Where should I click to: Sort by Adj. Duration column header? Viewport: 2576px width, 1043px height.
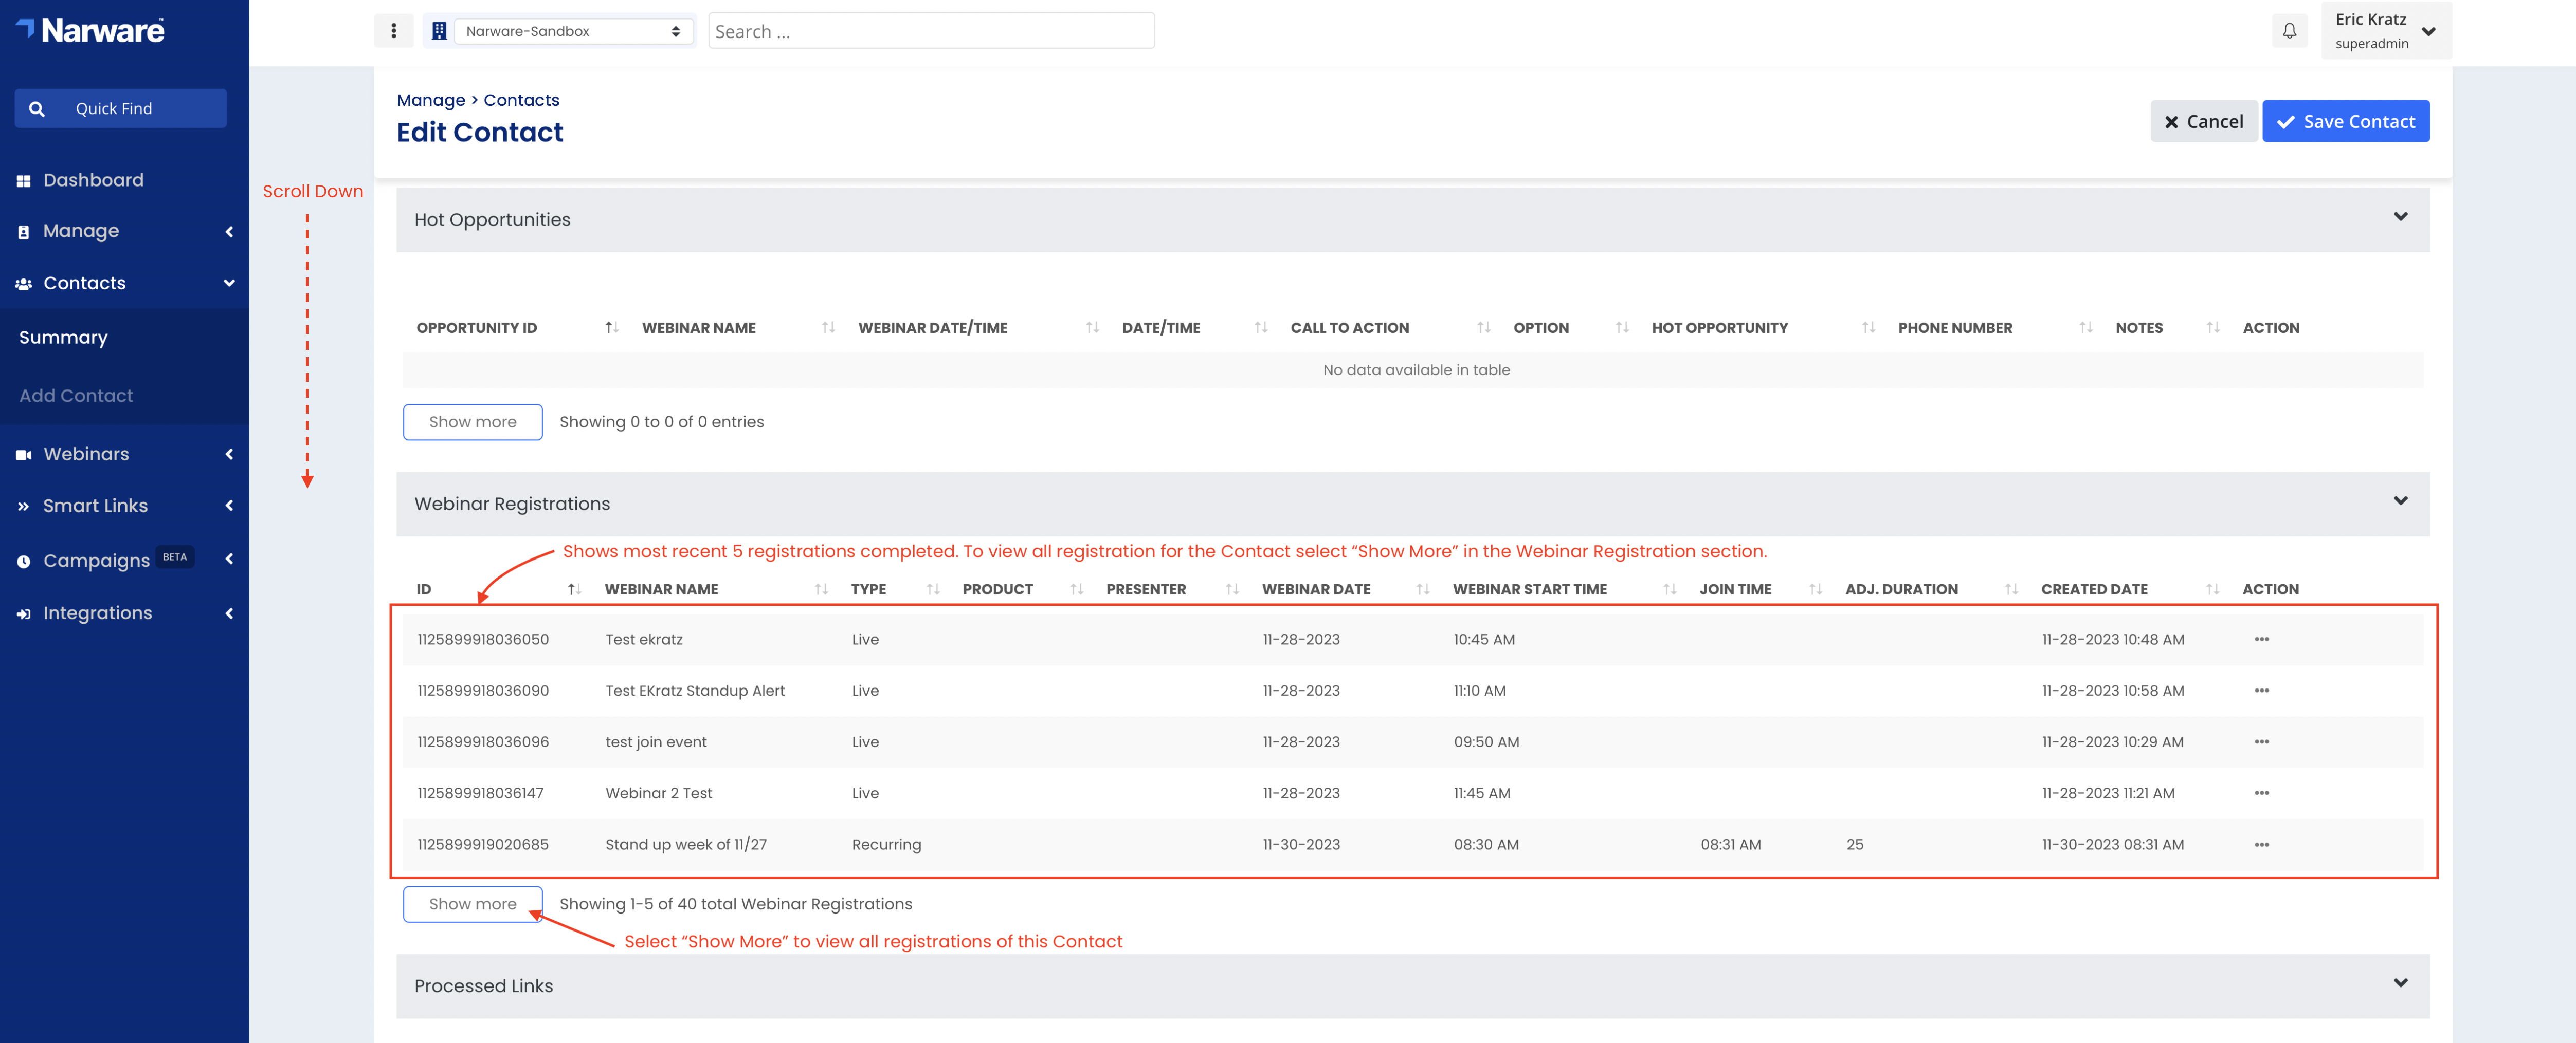click(1901, 589)
